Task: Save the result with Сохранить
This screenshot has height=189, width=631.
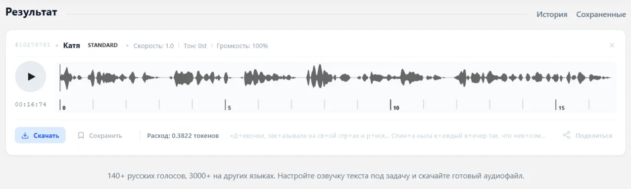Action: [100, 135]
